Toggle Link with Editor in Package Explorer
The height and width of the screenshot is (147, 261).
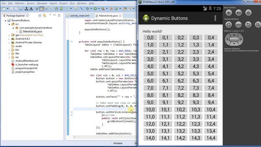click(x=44, y=16)
